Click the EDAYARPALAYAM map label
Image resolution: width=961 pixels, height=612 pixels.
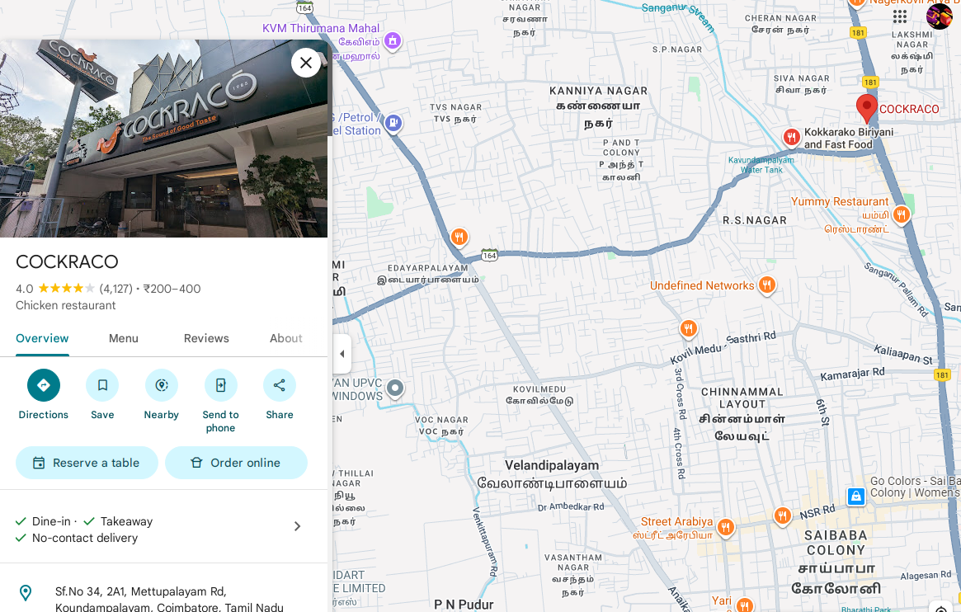428,268
